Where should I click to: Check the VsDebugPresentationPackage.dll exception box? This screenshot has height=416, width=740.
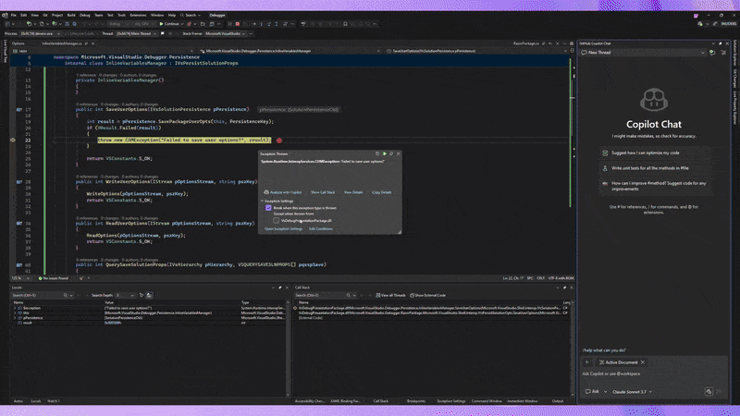(276, 220)
